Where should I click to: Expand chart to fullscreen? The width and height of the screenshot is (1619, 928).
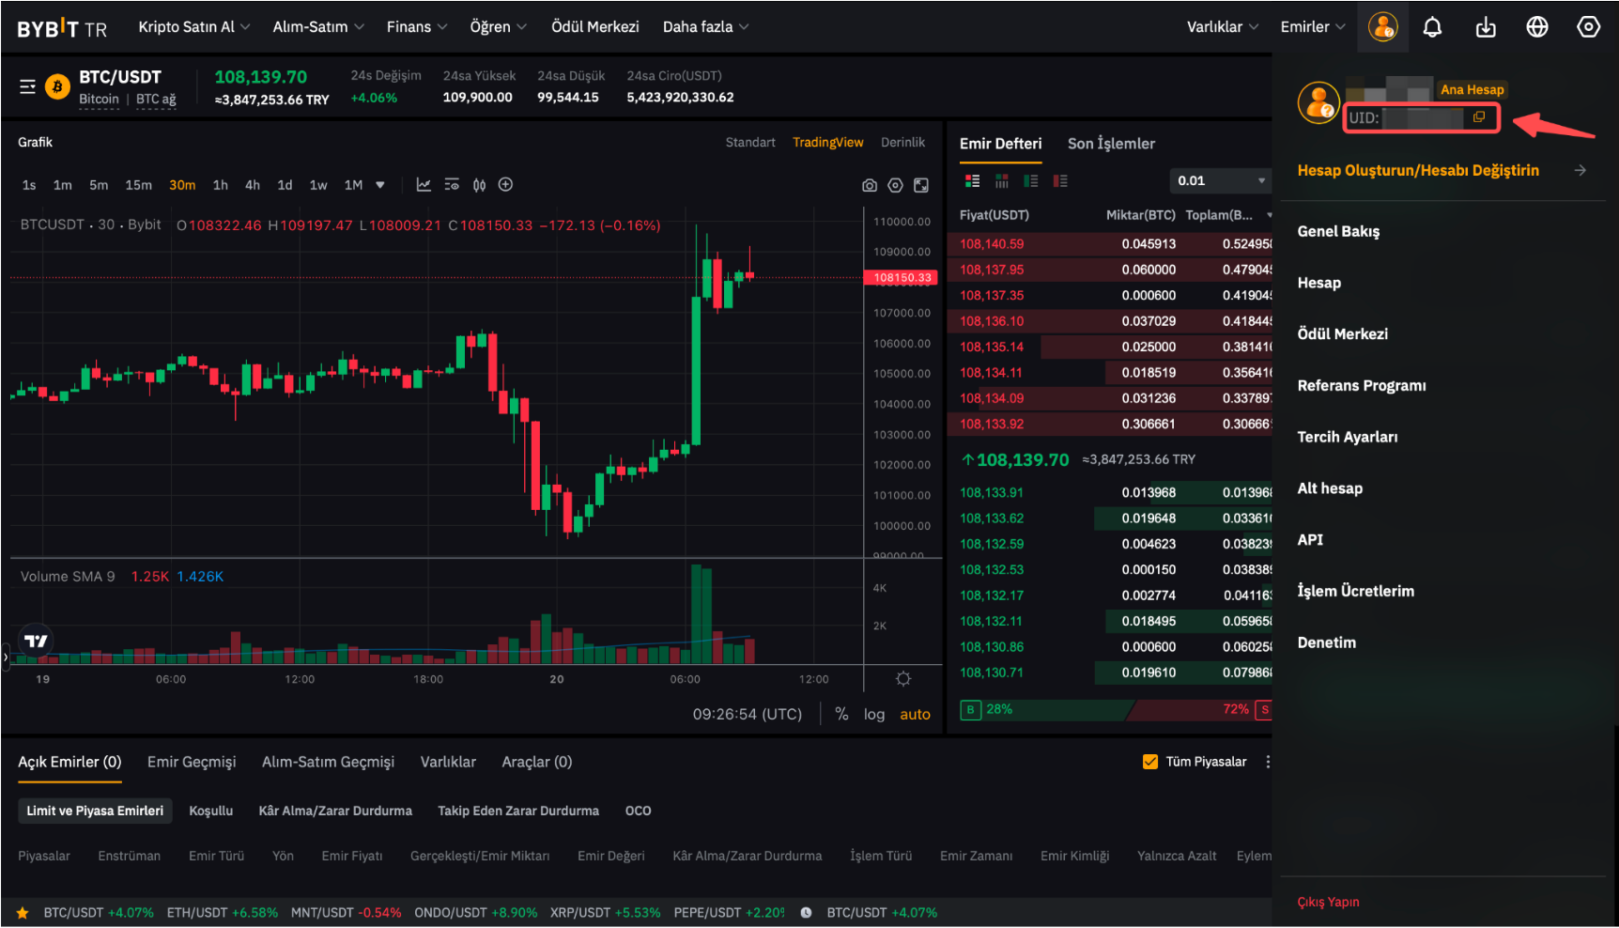coord(921,185)
